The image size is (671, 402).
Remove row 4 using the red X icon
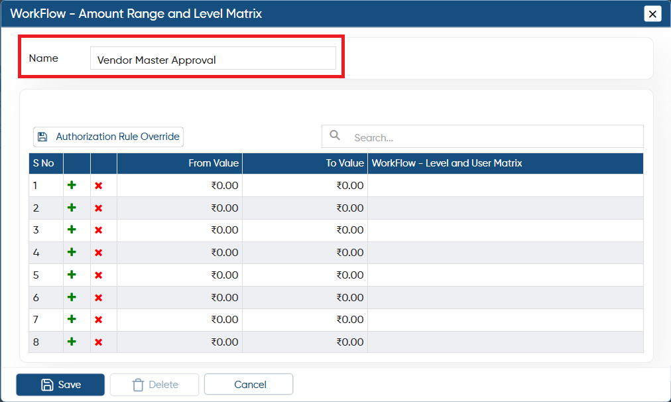(98, 253)
